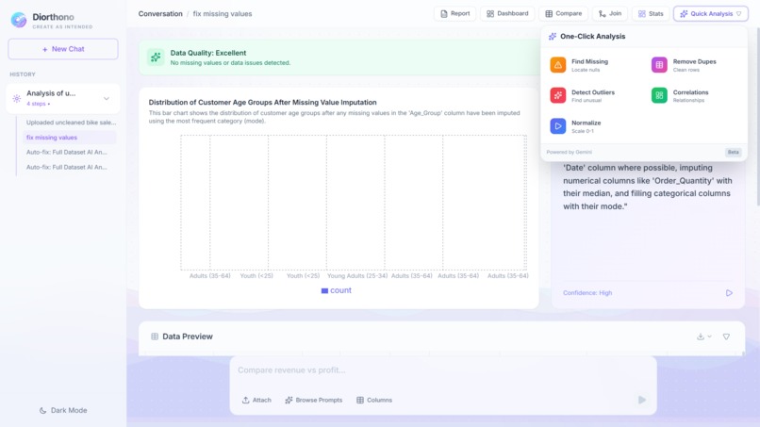Open the Report view
Viewport: 760px width, 427px height.
(454, 13)
